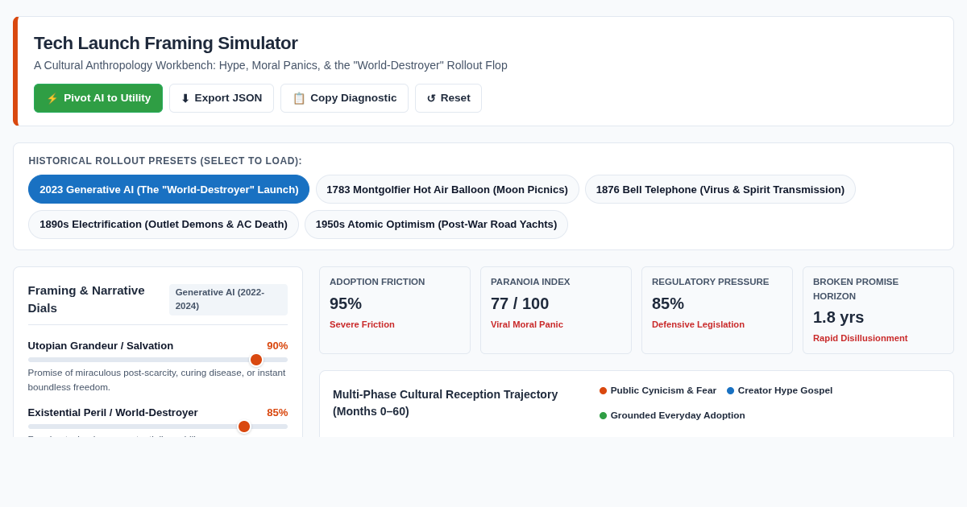Click the circular arrow icon beside Reset

click(431, 98)
